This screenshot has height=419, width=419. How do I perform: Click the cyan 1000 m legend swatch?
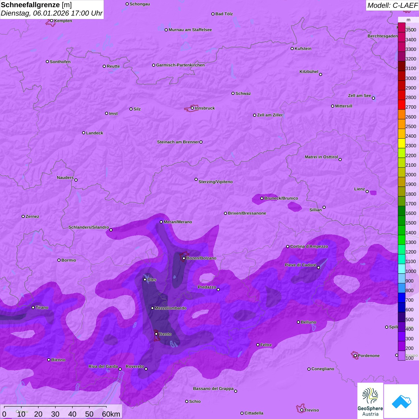(x=402, y=269)
